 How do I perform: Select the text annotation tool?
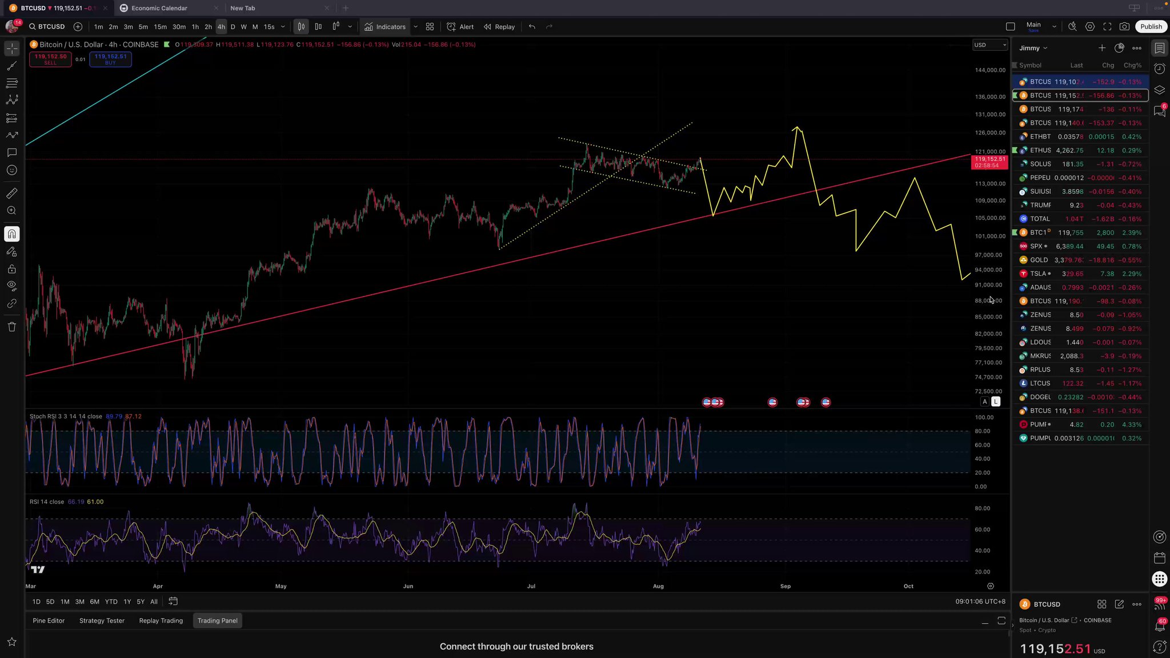[x=11, y=153]
